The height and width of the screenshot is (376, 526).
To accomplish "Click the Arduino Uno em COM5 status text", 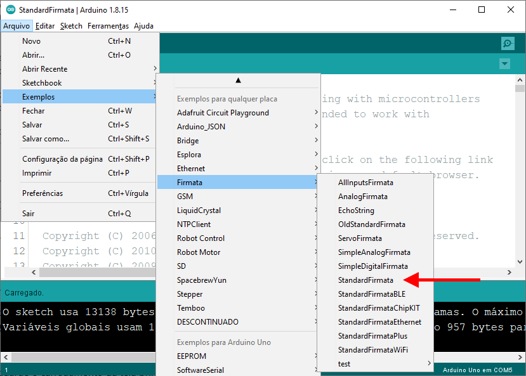I will [477, 370].
